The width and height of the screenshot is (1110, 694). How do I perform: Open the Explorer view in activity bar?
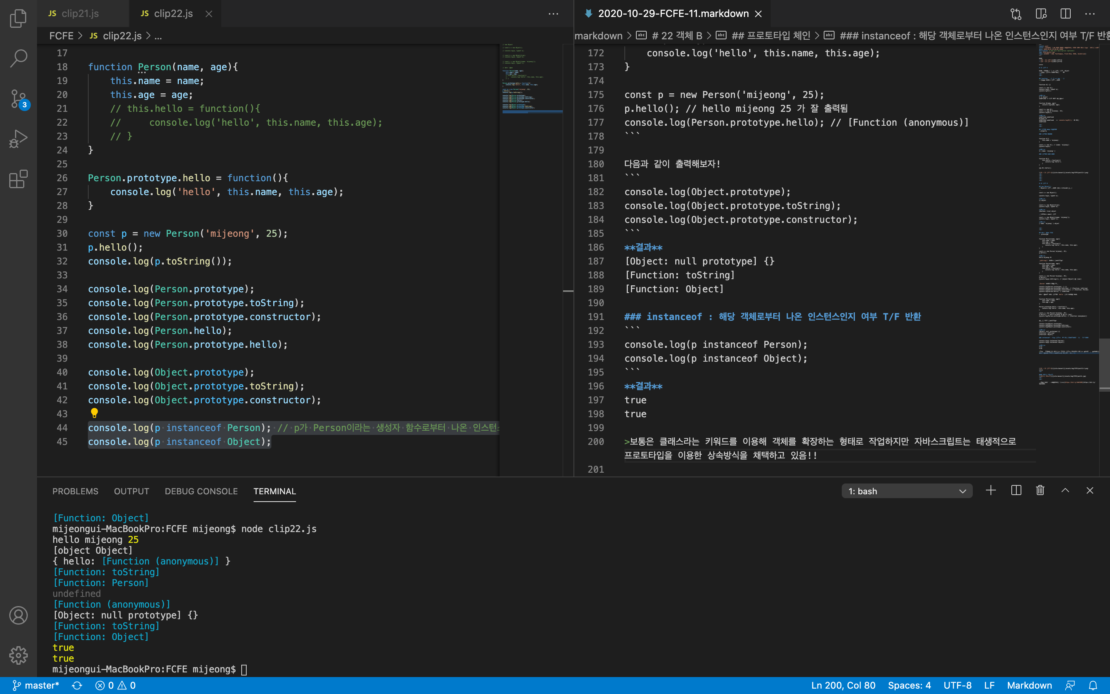[18, 19]
